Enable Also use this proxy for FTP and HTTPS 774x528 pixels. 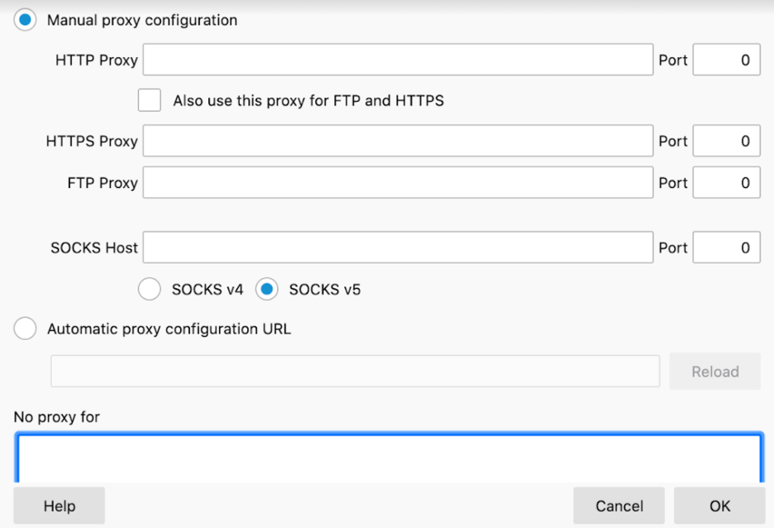[150, 100]
